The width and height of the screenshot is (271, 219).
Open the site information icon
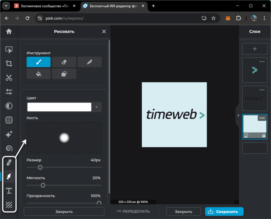[x=40, y=18]
